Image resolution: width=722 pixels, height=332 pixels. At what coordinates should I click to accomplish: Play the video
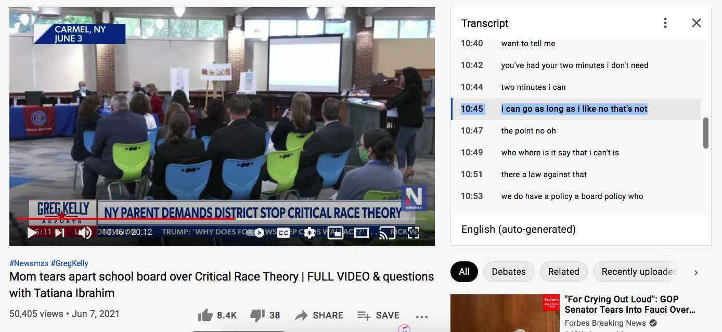coord(32,233)
